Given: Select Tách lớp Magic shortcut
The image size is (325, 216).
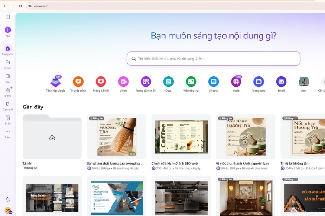Looking at the screenshot, I should pos(56,84).
